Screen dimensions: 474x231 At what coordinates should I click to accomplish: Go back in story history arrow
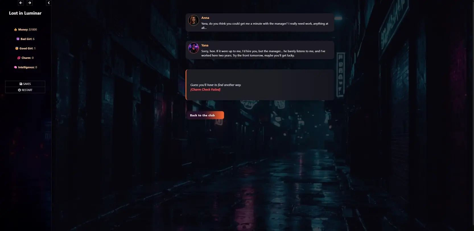coord(20,3)
